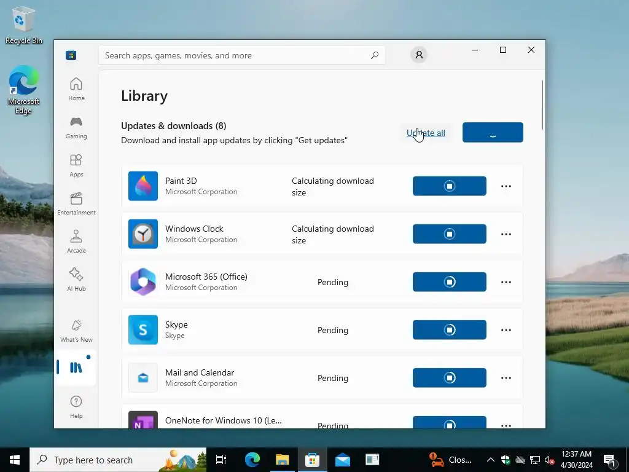
Task: Launch Microsoft Edge from the taskbar
Action: pyautogui.click(x=252, y=460)
